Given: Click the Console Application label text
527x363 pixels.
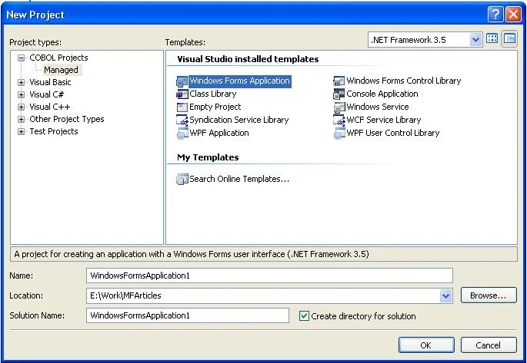Looking at the screenshot, I should 382,94.
